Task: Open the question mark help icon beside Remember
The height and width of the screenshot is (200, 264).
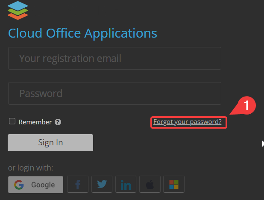Action: point(58,122)
